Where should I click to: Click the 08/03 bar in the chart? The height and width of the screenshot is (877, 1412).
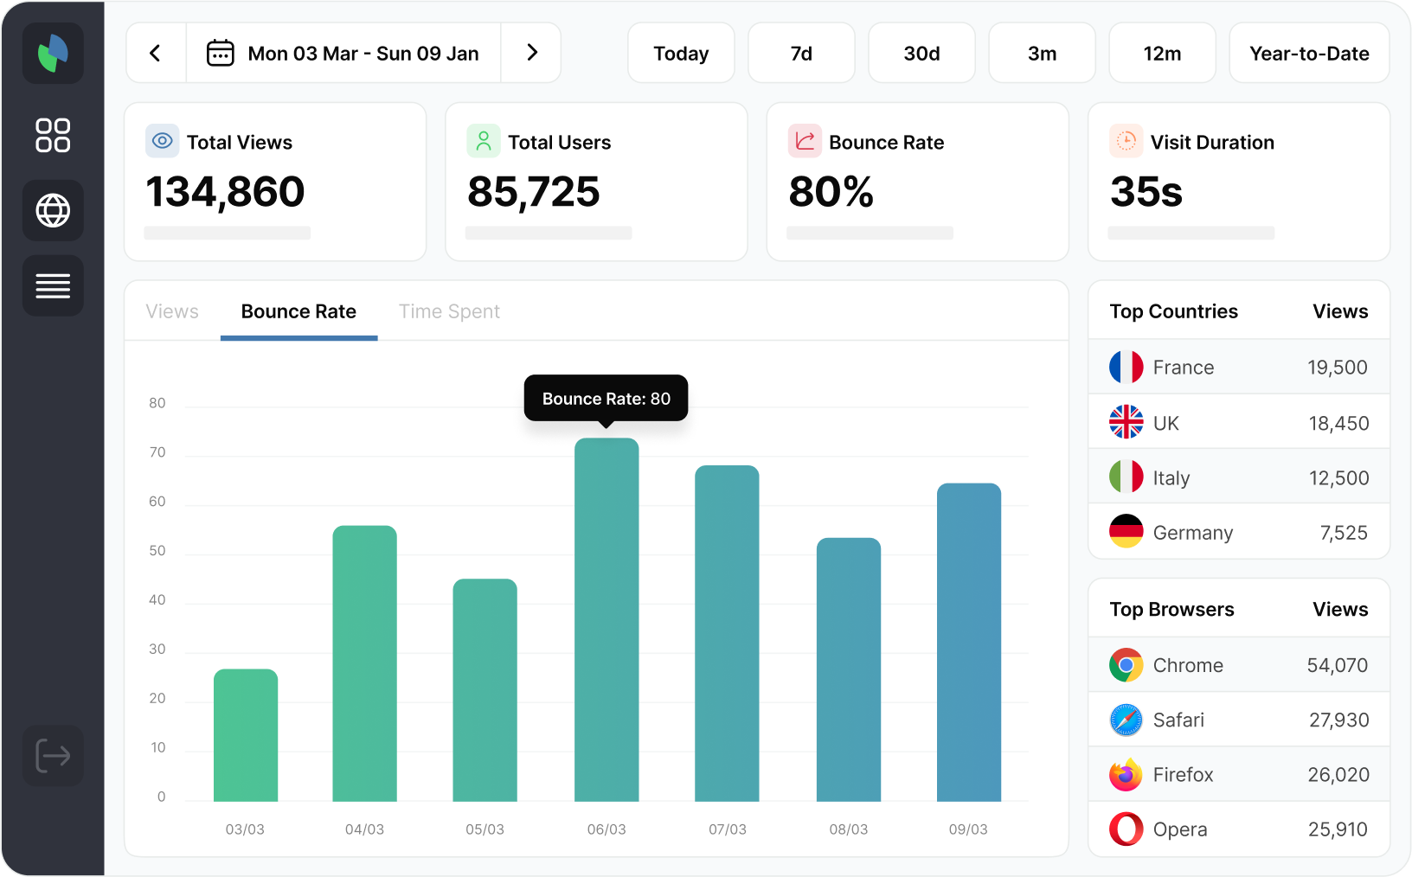click(x=849, y=669)
